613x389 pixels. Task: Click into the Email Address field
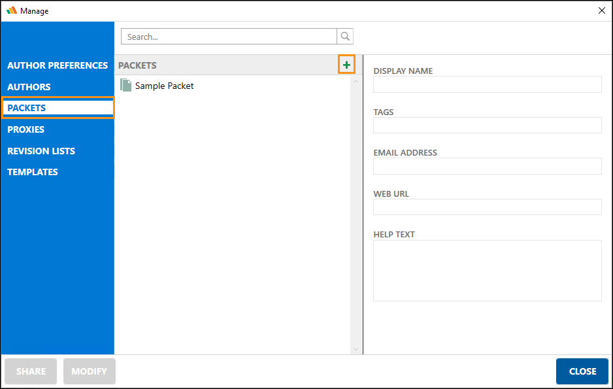pyautogui.click(x=487, y=166)
